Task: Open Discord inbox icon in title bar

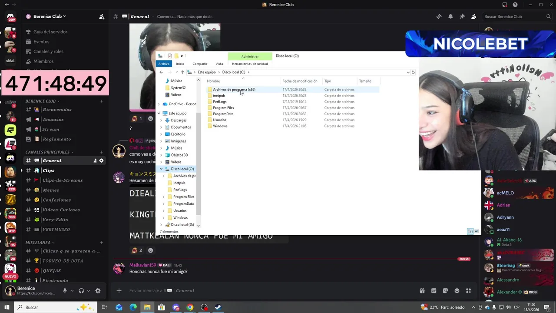Action: [505, 5]
